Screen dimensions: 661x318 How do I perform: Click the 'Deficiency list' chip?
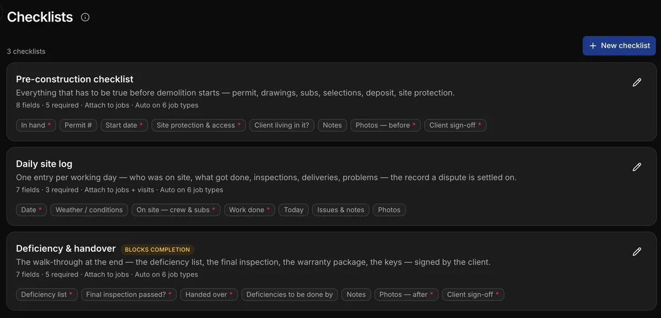[x=47, y=294]
